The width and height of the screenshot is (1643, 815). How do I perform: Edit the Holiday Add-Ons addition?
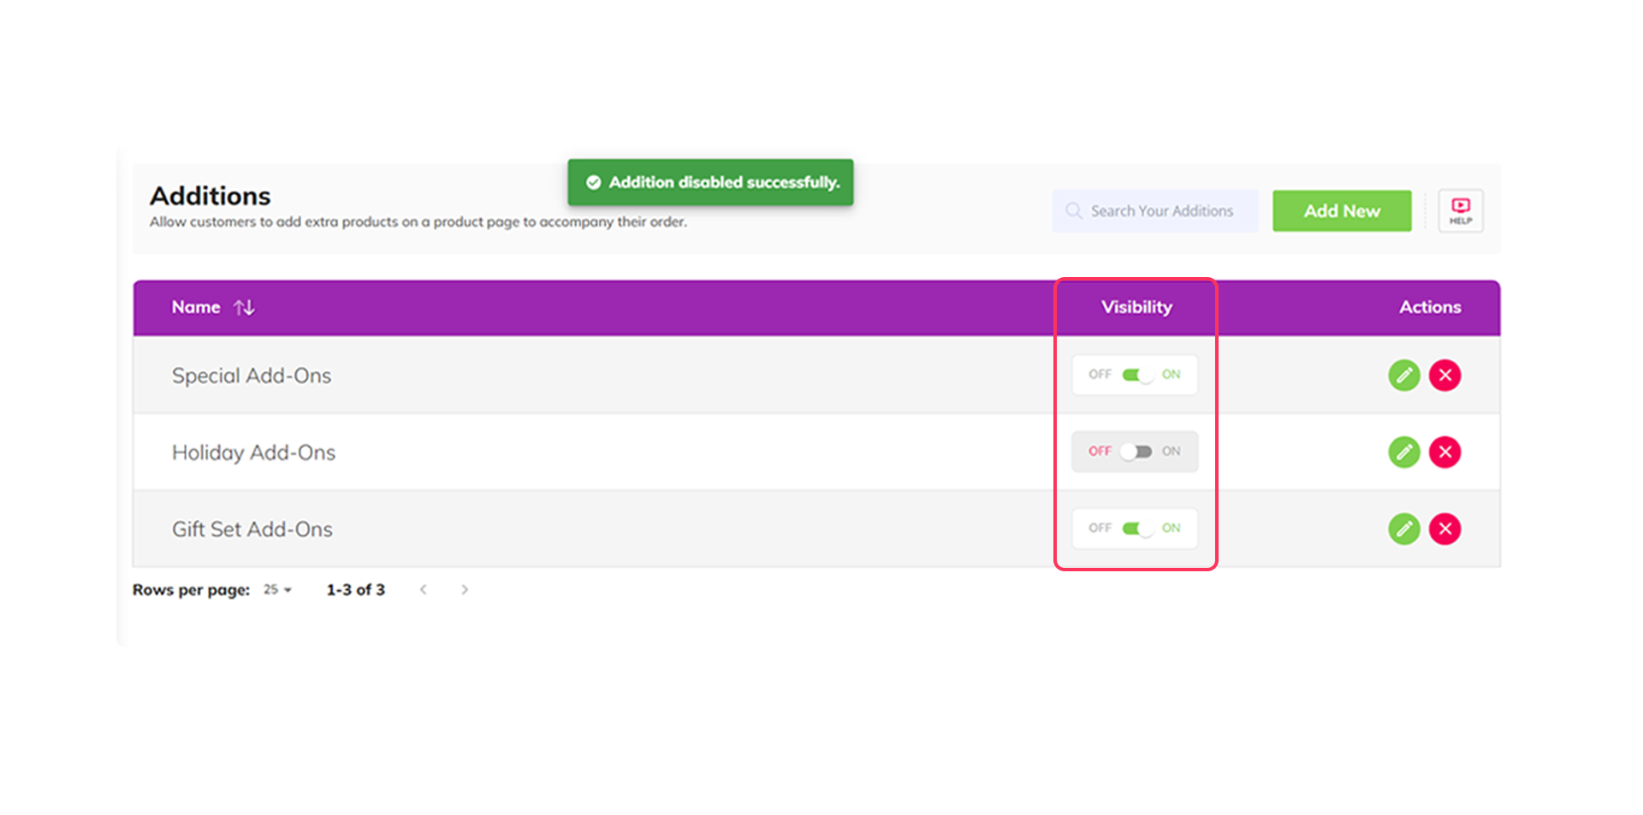(1403, 452)
